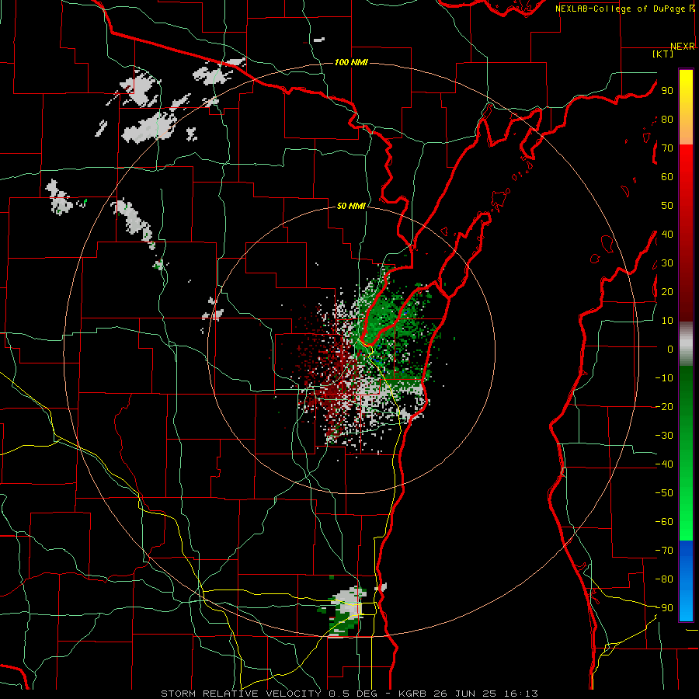Click the 0 value on the velocity scale

click(670, 349)
